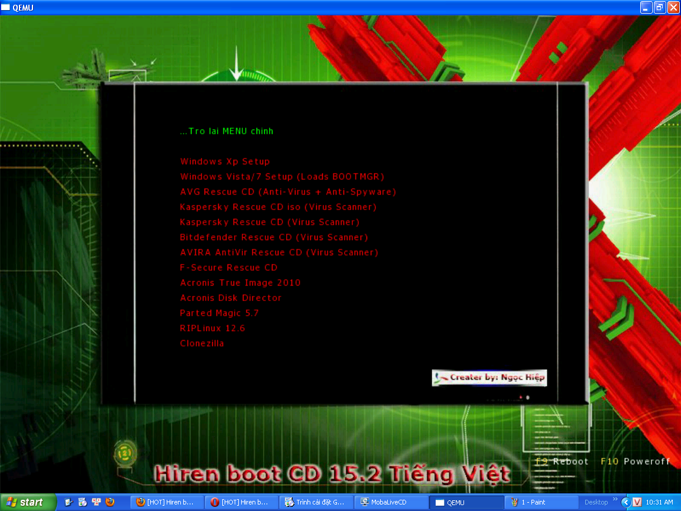Viewport: 681px width, 511px height.
Task: Click the "Creater by: Ngọc Hiệp" banner
Action: (489, 378)
